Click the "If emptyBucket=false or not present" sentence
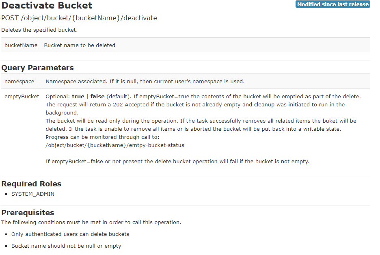380x255 pixels. tap(177, 162)
